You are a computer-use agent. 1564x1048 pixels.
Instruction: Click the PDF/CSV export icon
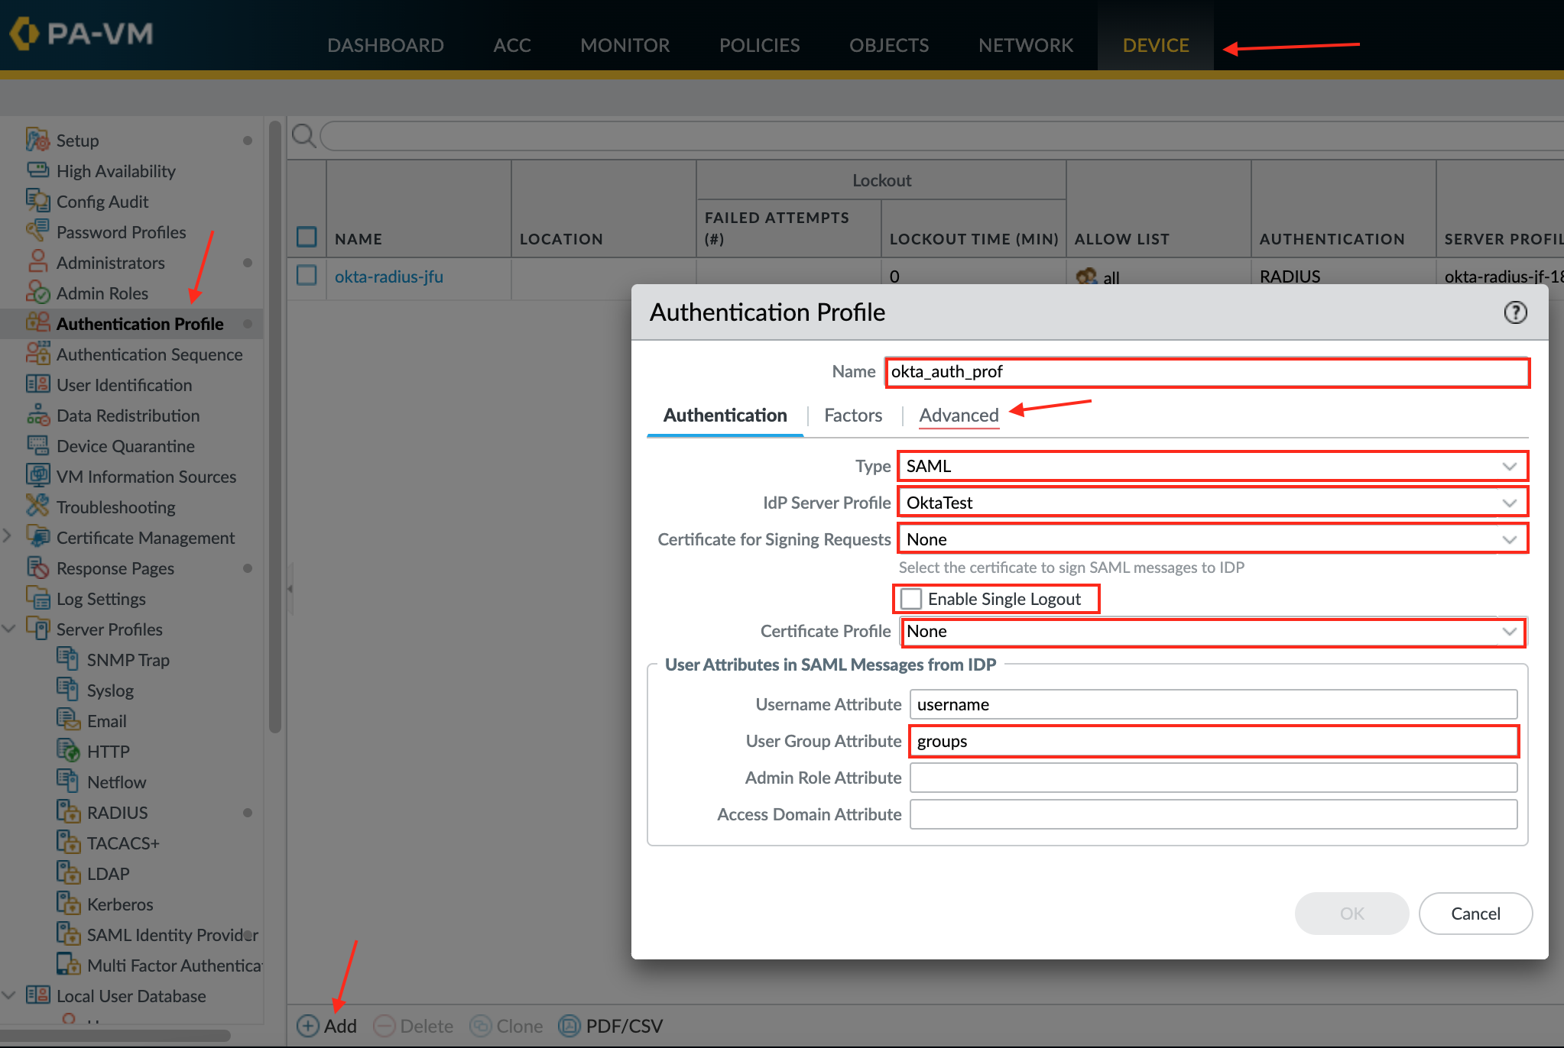click(569, 1025)
